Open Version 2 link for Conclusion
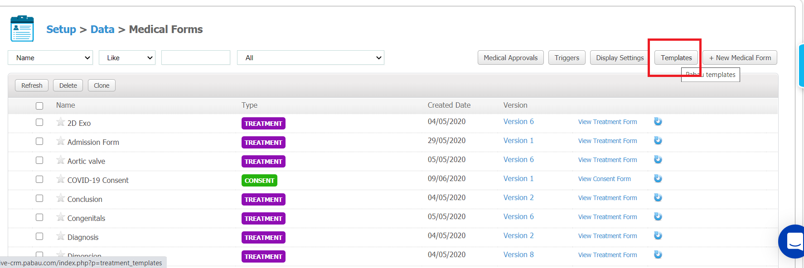 point(518,197)
